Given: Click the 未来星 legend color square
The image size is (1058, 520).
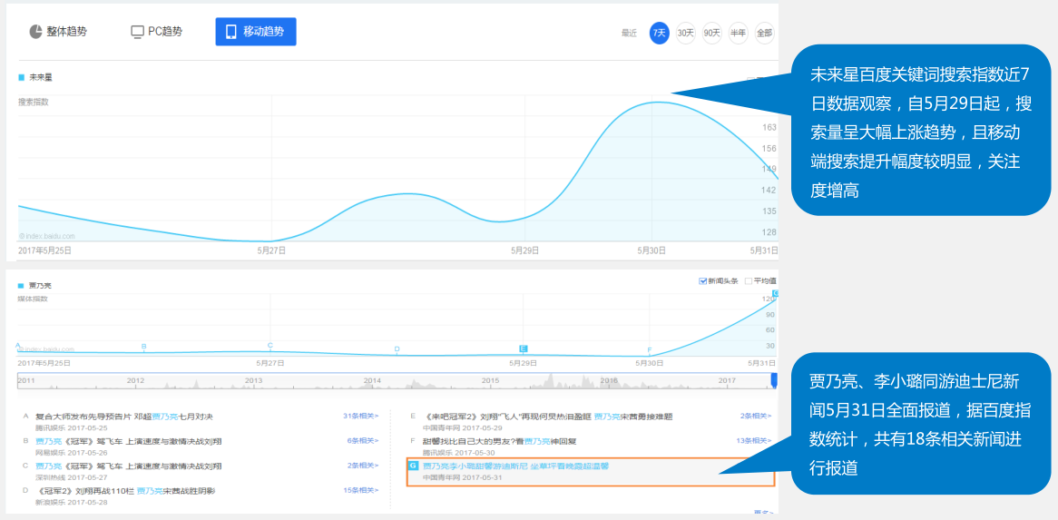Looking at the screenshot, I should [21, 77].
